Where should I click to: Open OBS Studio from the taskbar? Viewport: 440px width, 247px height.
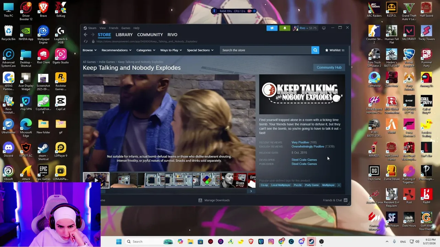coord(321,242)
